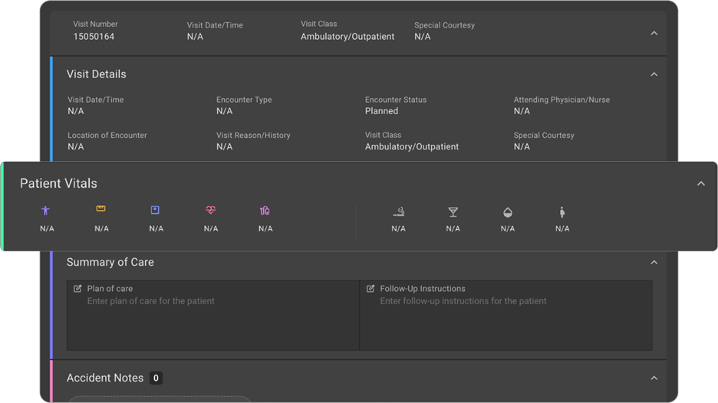The image size is (718, 403).
Task: Click the pregnant person icon
Action: click(x=562, y=211)
